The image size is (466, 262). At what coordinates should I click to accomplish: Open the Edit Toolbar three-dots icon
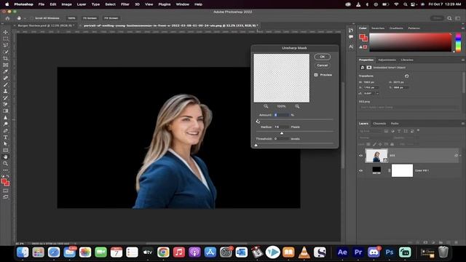5,170
